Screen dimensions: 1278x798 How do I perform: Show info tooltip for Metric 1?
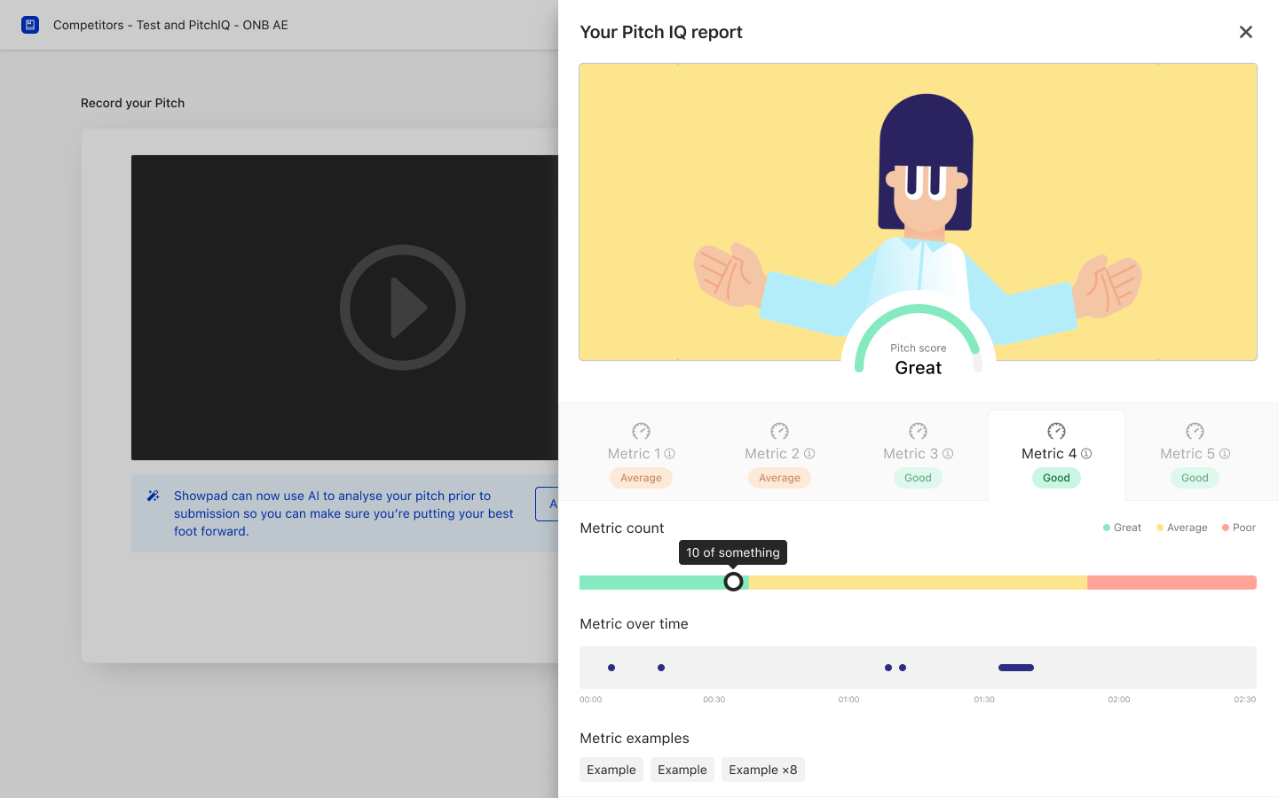click(x=670, y=454)
